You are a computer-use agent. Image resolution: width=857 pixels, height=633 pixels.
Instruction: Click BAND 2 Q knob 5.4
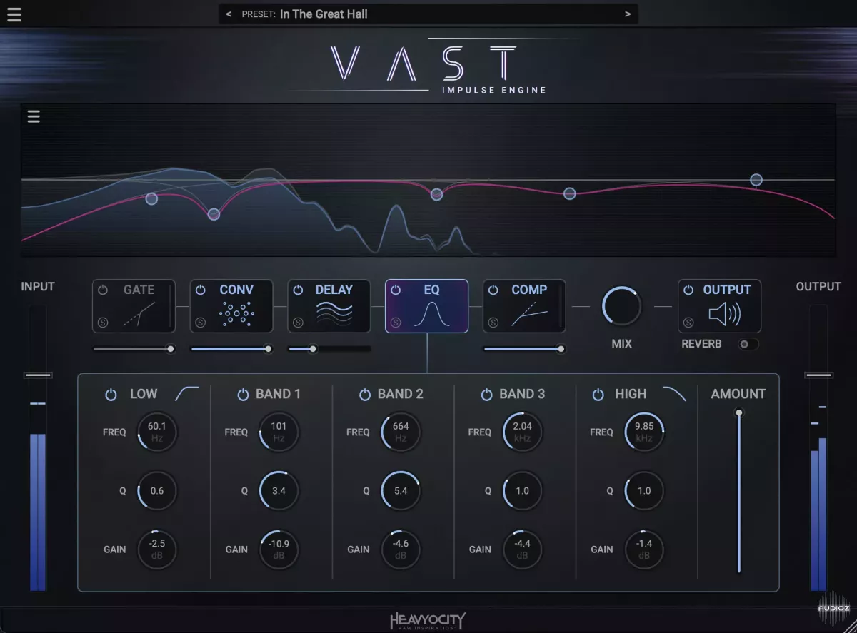pyautogui.click(x=401, y=491)
